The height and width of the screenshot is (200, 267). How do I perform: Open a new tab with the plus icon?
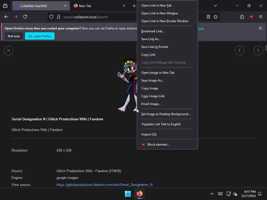coord(134,6)
